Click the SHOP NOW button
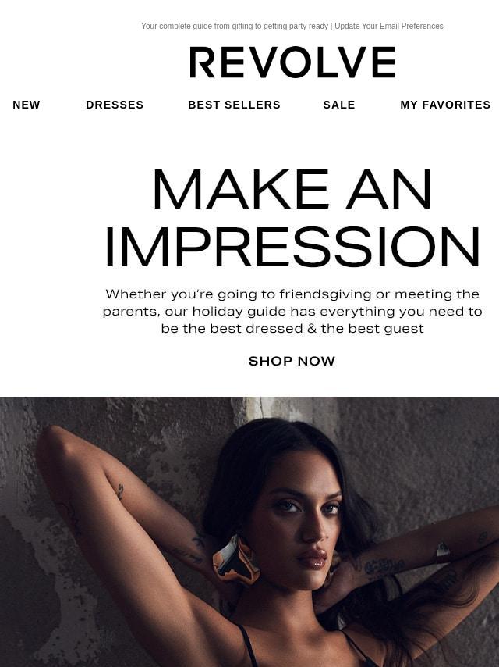Screen dimensions: 499x667 [x=292, y=361]
